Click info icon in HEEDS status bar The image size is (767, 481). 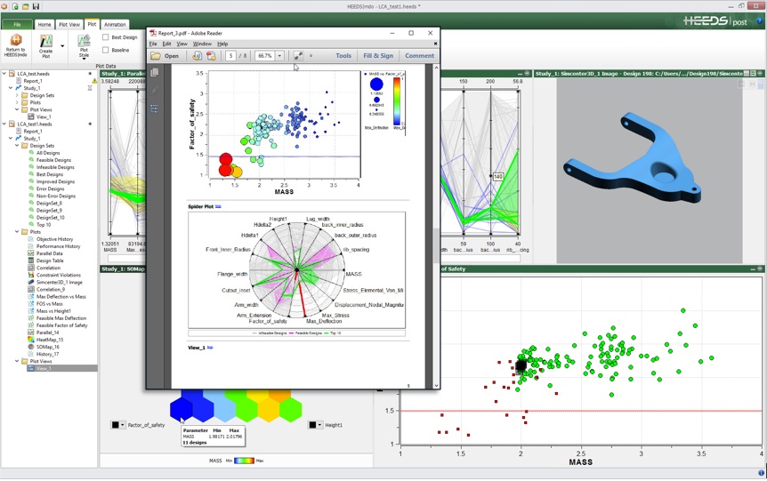[761, 473]
